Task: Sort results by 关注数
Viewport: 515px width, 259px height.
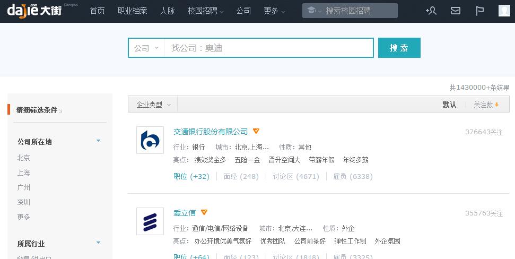Action: 486,105
